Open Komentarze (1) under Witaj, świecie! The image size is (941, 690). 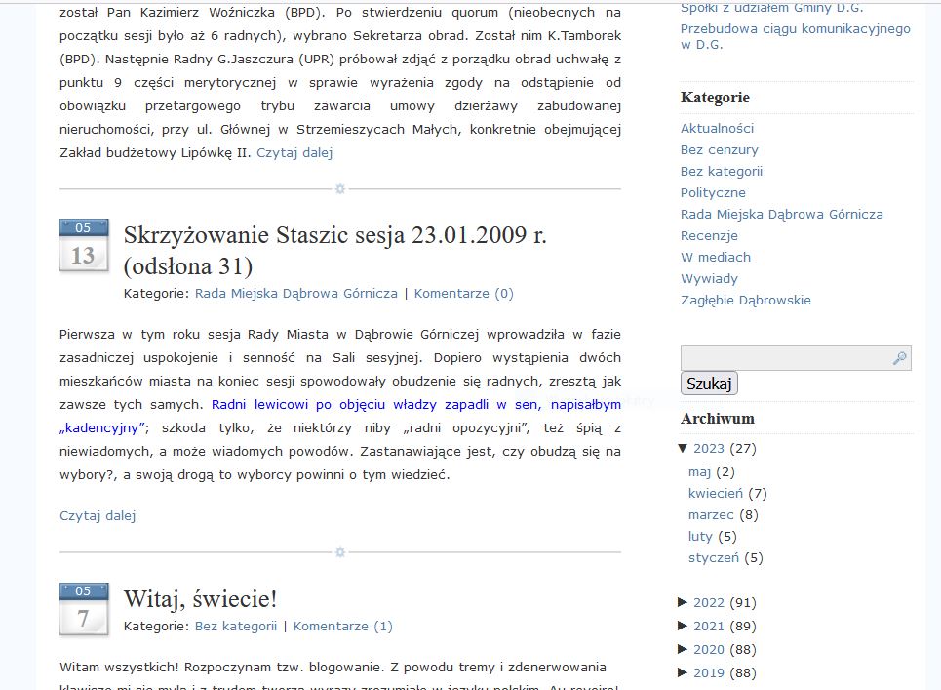[342, 626]
